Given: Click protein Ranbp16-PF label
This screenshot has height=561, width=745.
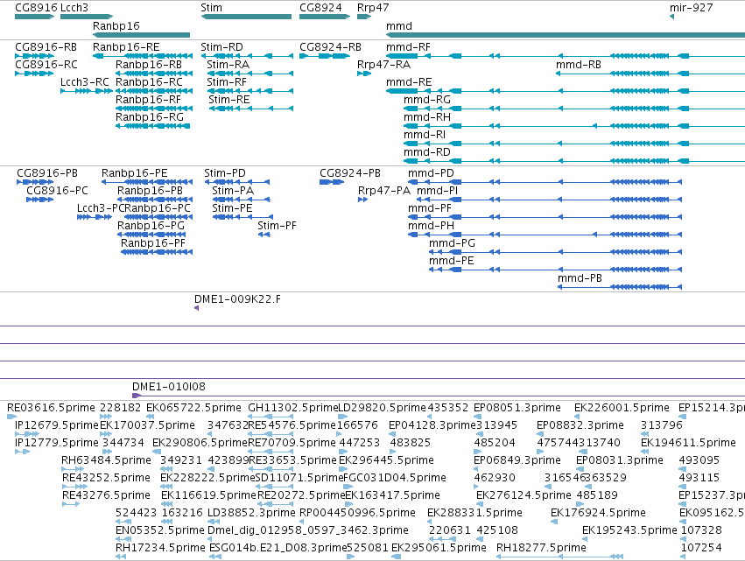Looking at the screenshot, I should [153, 243].
